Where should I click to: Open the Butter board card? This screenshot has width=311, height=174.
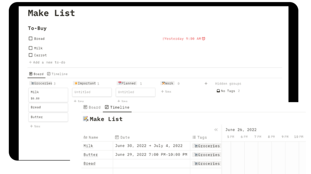[48, 117]
